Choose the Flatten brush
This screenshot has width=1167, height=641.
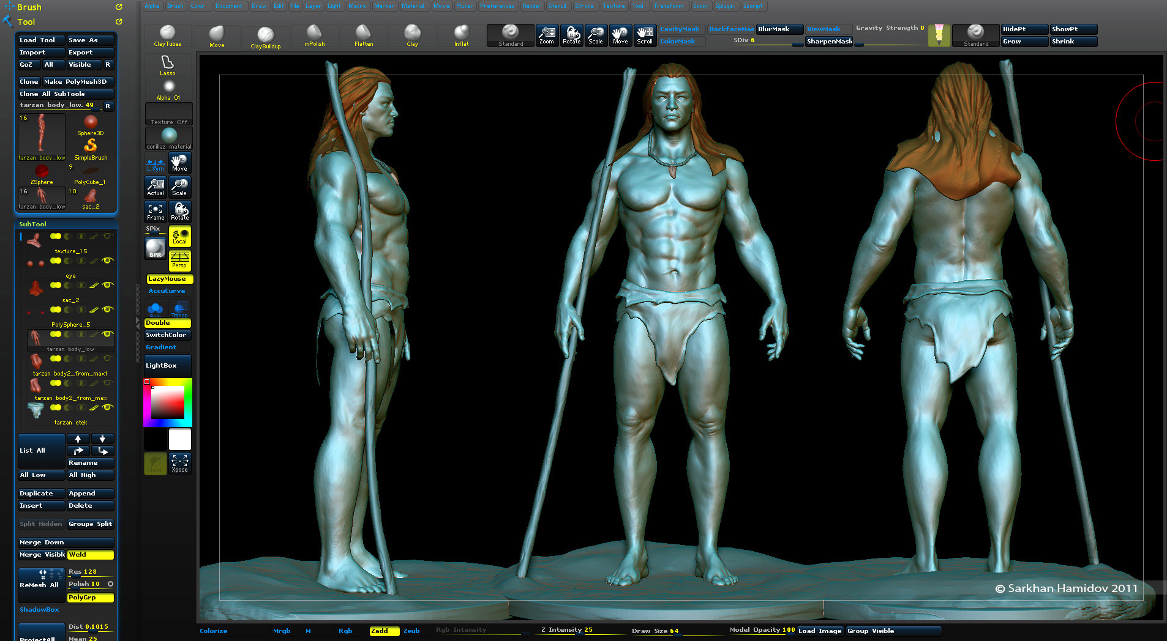click(x=364, y=36)
